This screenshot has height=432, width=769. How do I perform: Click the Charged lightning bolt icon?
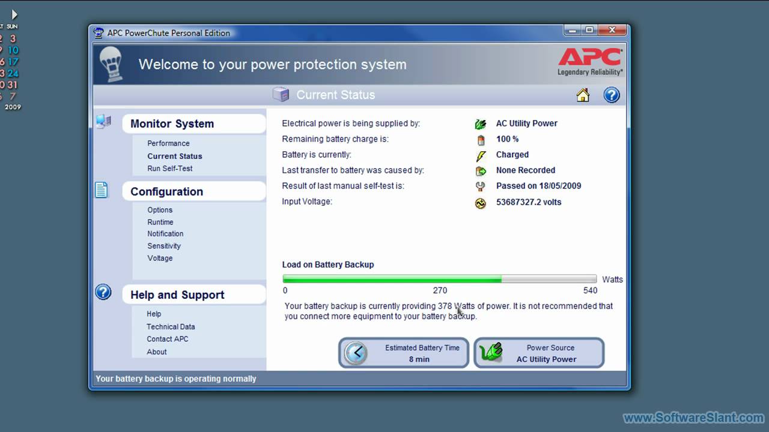tap(481, 156)
